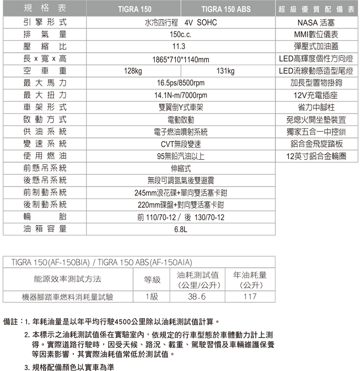Click the 長x寬x高 row label
Image resolution: width=361 pixels, height=371 pixels.
[x=45, y=59]
